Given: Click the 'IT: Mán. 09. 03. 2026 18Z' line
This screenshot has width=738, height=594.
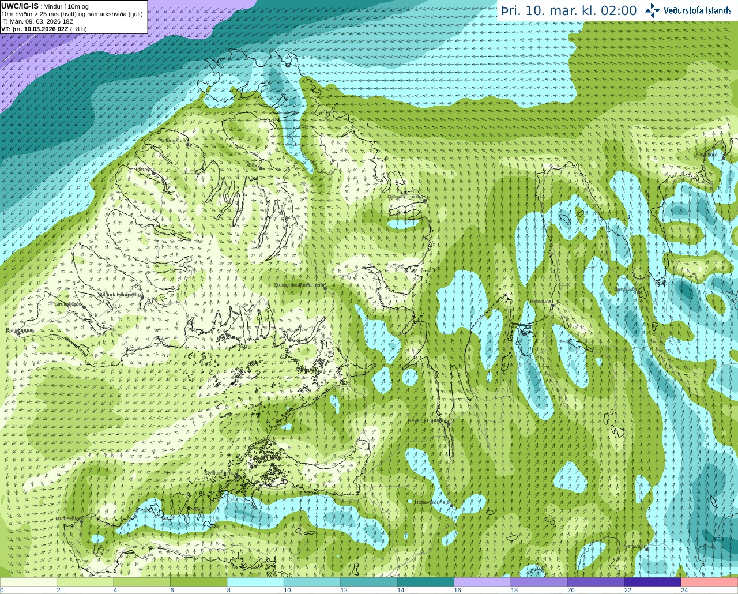Looking at the screenshot, I should tap(37, 21).
